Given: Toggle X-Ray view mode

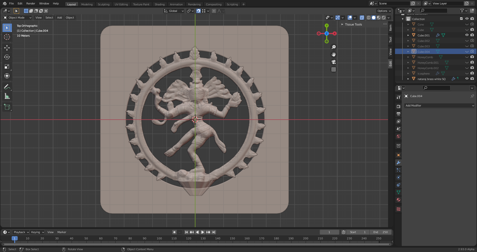Looking at the screenshot, I should pyautogui.click(x=362, y=17).
